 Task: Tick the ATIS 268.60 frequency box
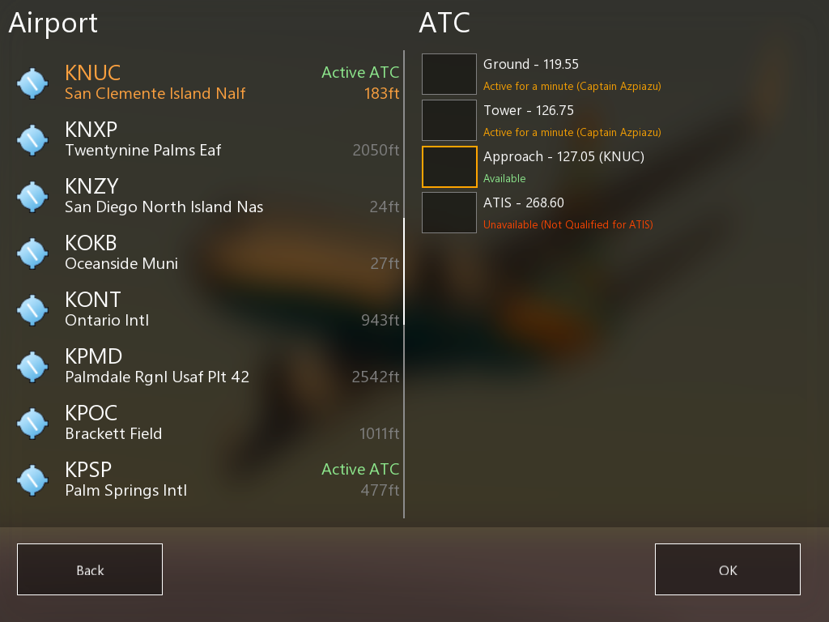tap(449, 213)
